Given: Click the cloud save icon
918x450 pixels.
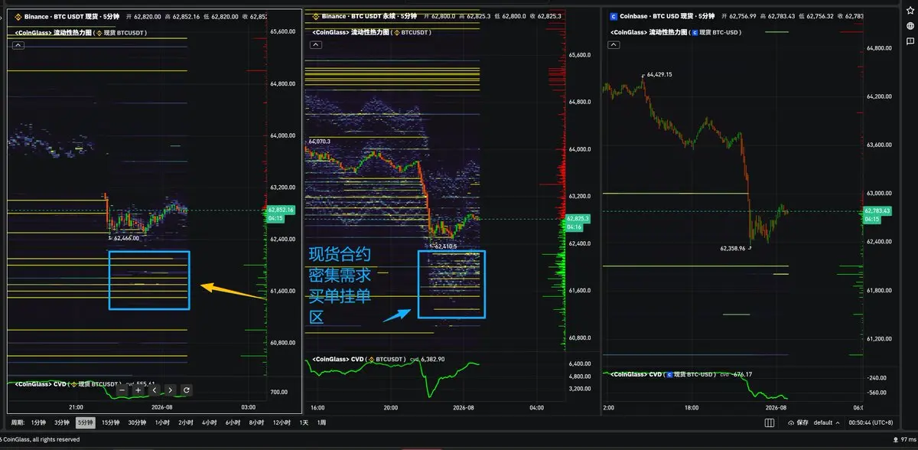Looking at the screenshot, I should [790, 422].
